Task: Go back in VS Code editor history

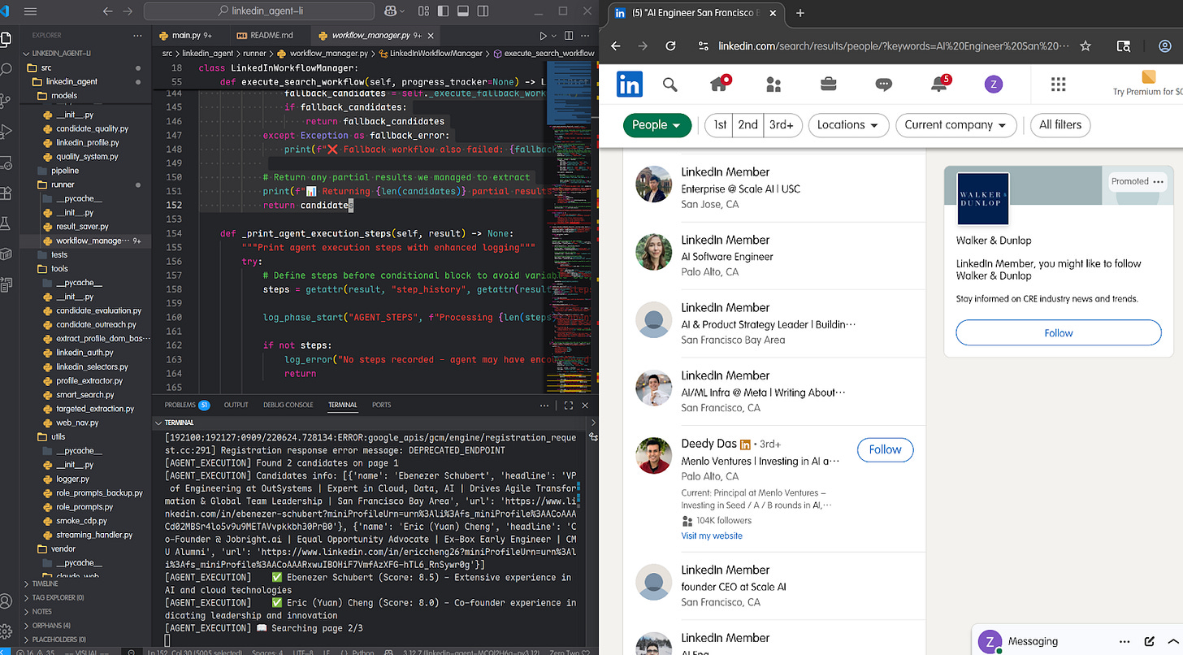Action: (108, 11)
